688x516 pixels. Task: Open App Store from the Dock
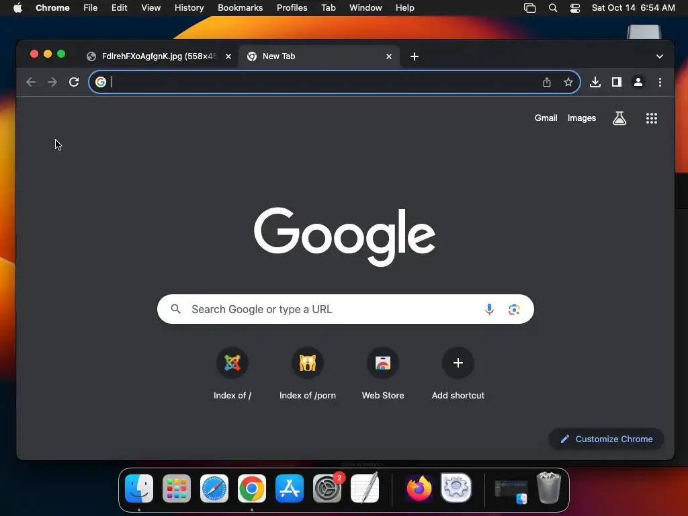pyautogui.click(x=290, y=488)
